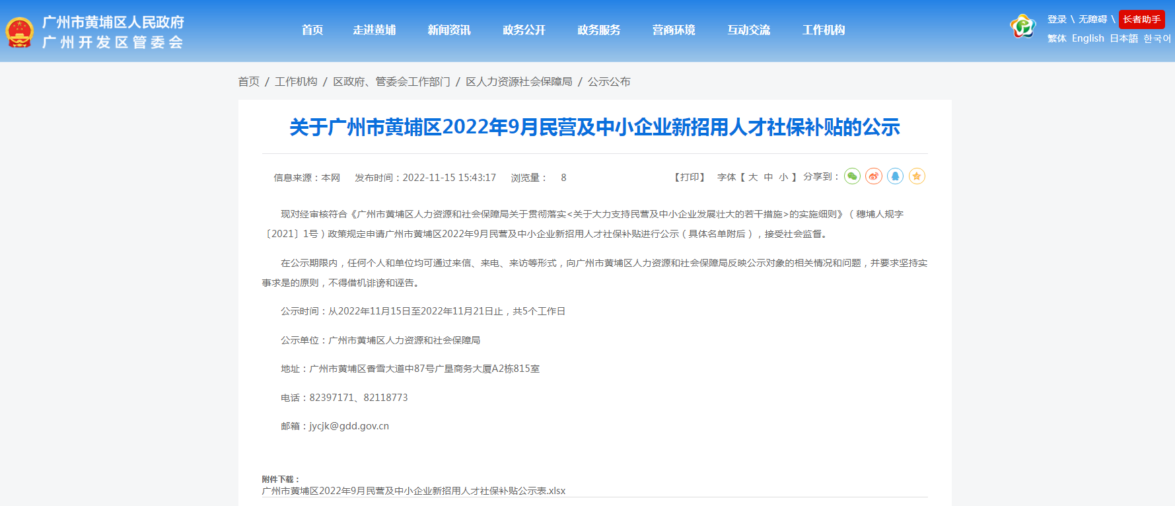Screen dimensions: 1175x506
Task: Open 公示公布 breadcrumb link
Action: click(x=609, y=82)
